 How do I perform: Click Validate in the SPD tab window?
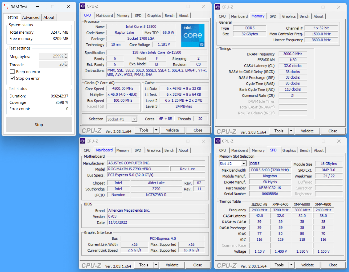coord(307,265)
